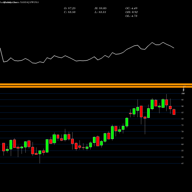This screenshot has width=192, height=192.
Task: Click the green candle with wick below 50
Action: (x=40, y=152)
